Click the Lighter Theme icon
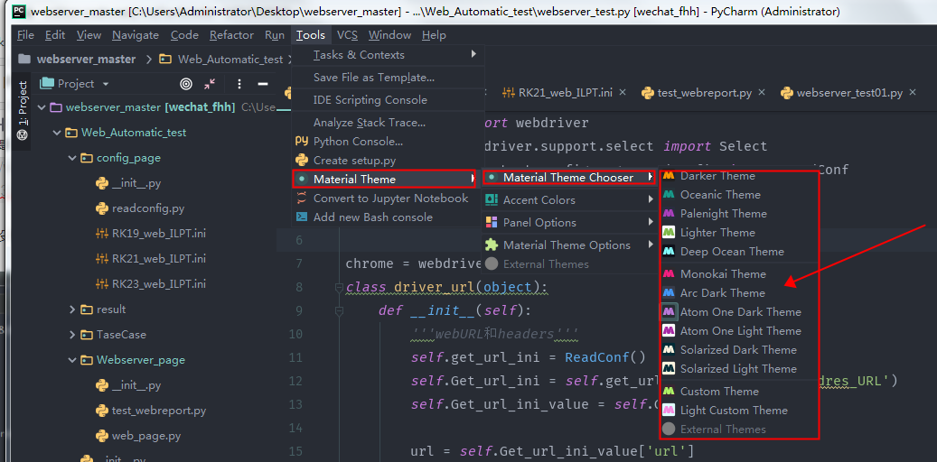This screenshot has width=937, height=462. 669,233
